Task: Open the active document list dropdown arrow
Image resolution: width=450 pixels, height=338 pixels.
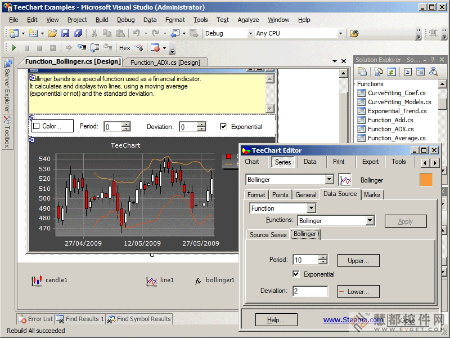Action: point(334,61)
